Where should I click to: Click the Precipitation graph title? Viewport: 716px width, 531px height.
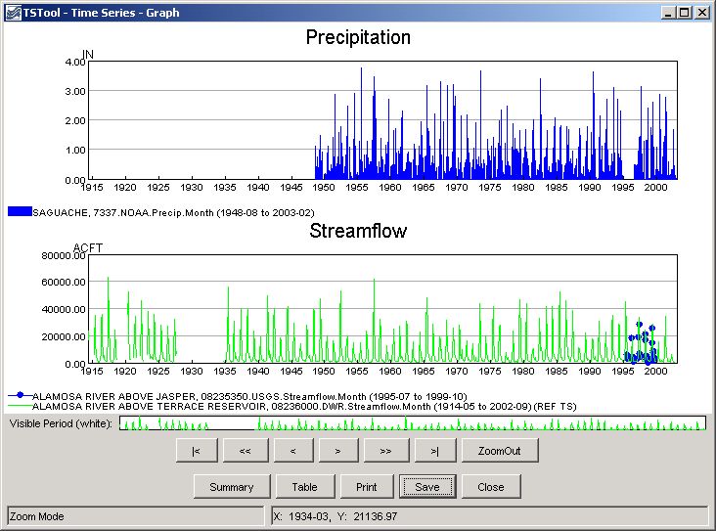click(x=358, y=38)
